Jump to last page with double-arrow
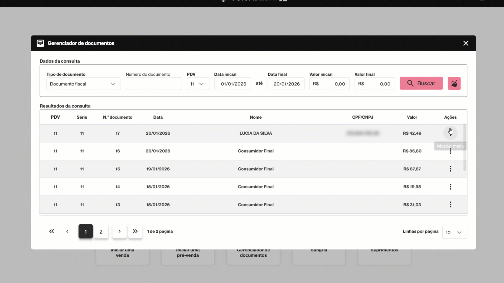This screenshot has width=504, height=283. click(x=135, y=231)
